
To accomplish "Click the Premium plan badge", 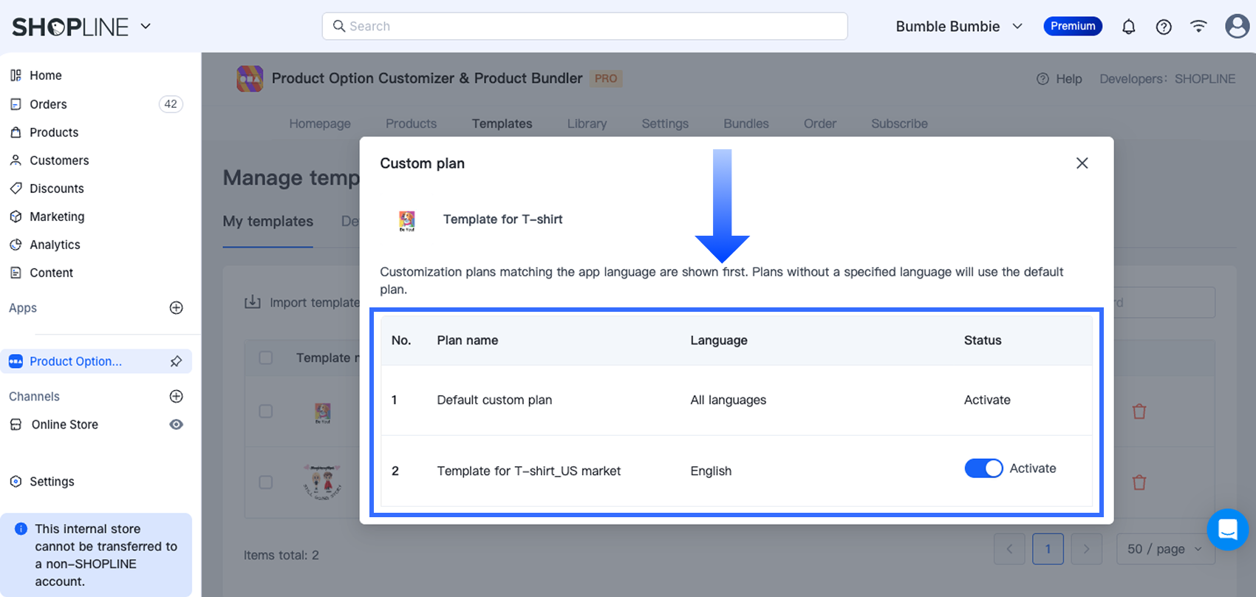I will (x=1073, y=27).
